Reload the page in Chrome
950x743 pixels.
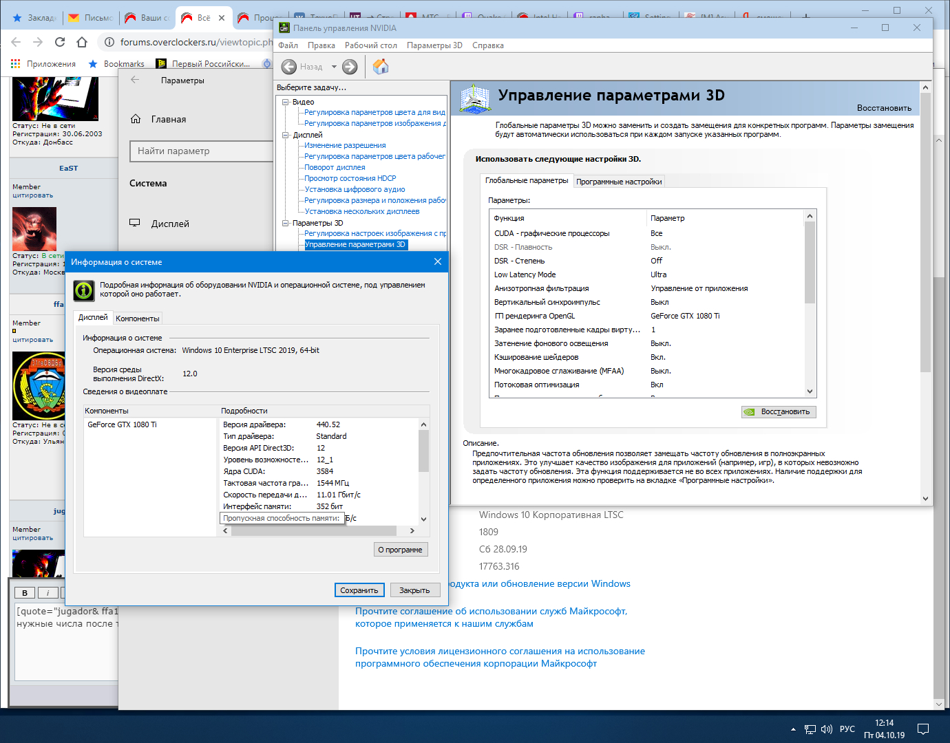coord(60,42)
